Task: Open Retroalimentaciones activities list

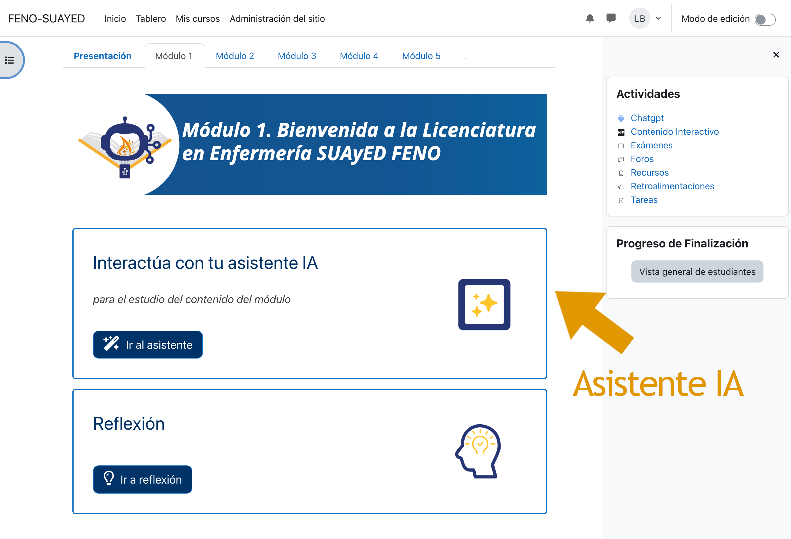Action: coord(672,186)
